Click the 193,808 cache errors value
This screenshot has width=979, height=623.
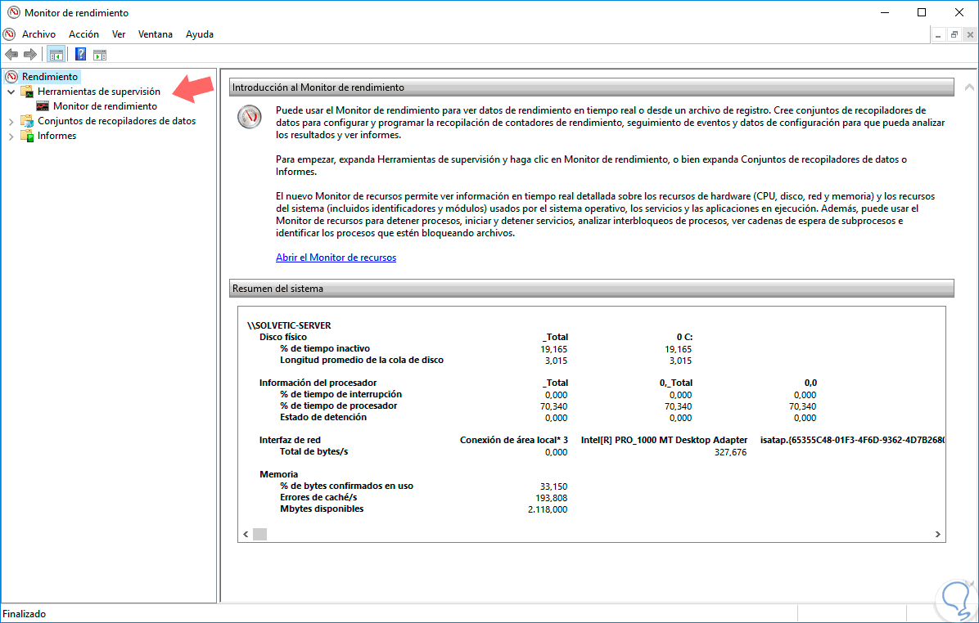552,498
